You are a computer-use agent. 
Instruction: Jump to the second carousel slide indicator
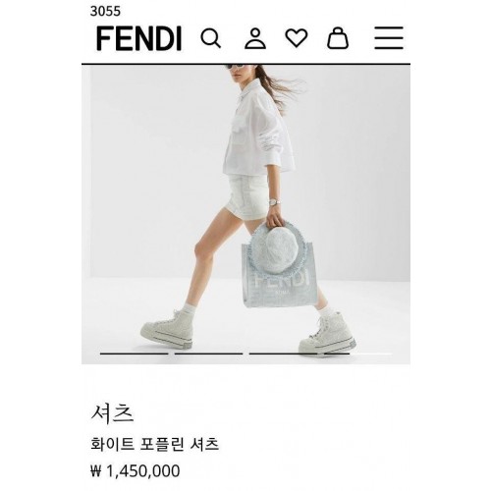point(208,354)
